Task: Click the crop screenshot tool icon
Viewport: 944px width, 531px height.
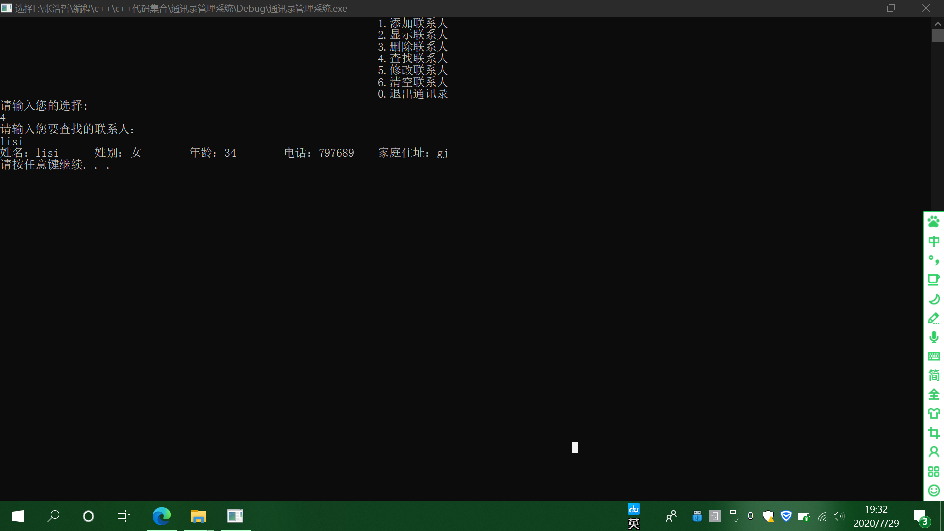Action: pyautogui.click(x=933, y=433)
